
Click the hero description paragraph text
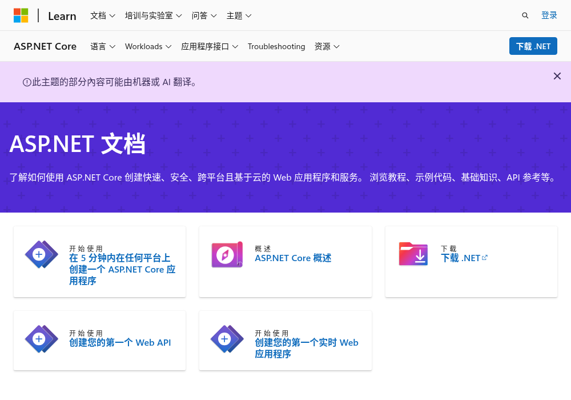(x=283, y=177)
